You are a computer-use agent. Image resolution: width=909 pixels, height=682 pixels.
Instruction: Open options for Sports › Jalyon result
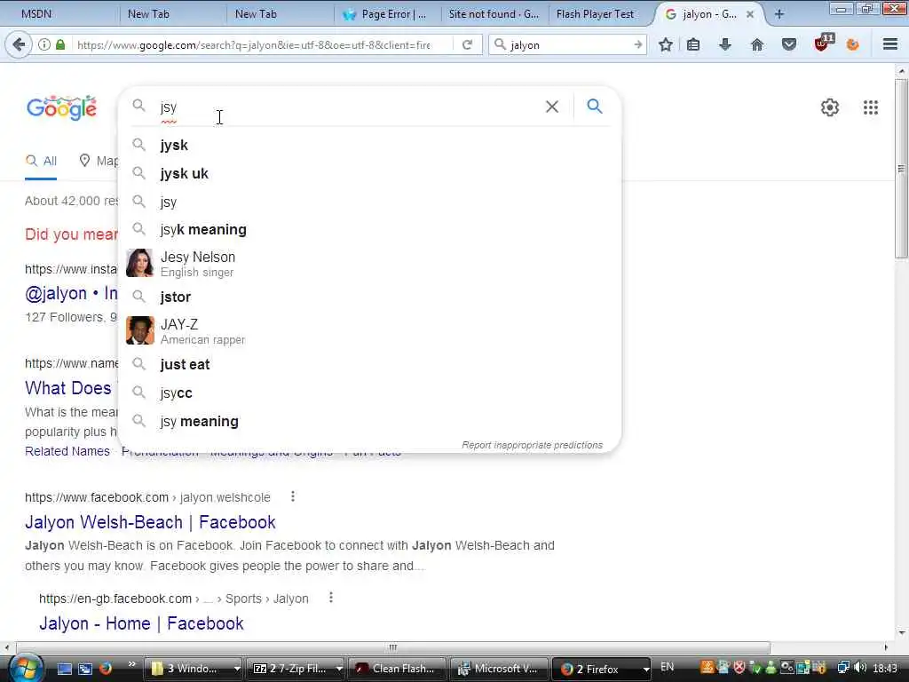pos(331,598)
